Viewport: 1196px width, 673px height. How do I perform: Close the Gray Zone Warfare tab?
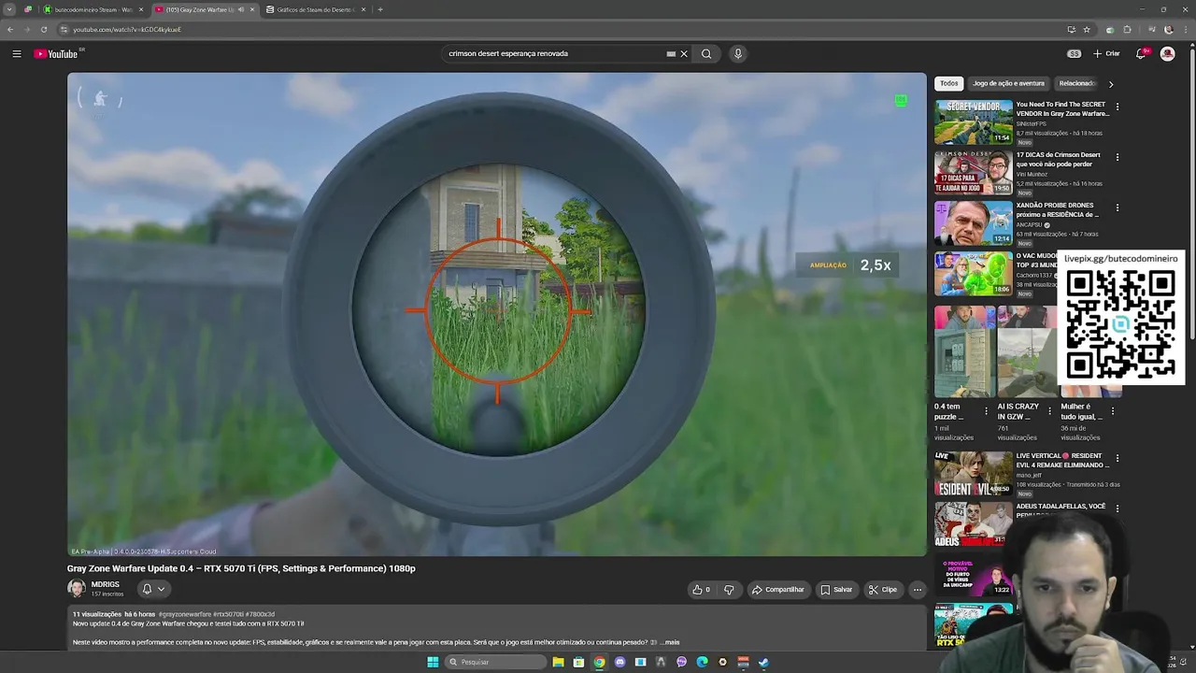click(x=252, y=9)
